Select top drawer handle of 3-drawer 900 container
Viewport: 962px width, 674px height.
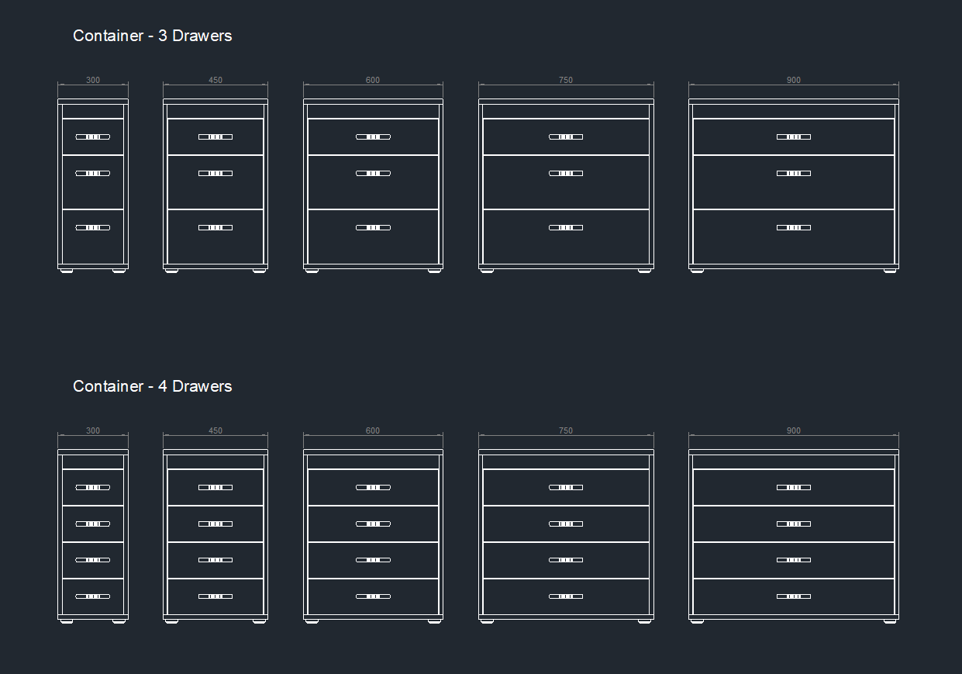(794, 137)
